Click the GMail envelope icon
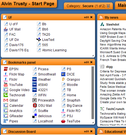The height and width of the screenshot is (135, 126). (6, 100)
